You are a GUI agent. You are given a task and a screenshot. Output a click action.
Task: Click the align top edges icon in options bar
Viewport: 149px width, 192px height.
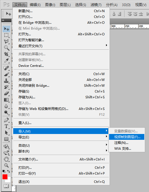point(130,14)
